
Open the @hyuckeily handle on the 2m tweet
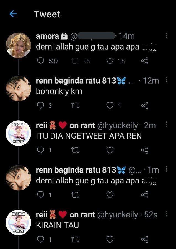tap(117, 126)
